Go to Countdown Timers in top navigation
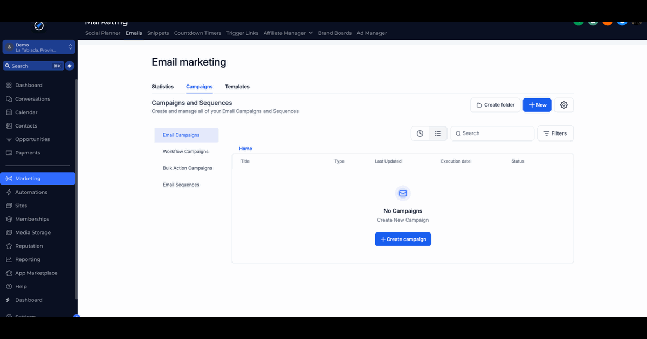 pyautogui.click(x=197, y=33)
